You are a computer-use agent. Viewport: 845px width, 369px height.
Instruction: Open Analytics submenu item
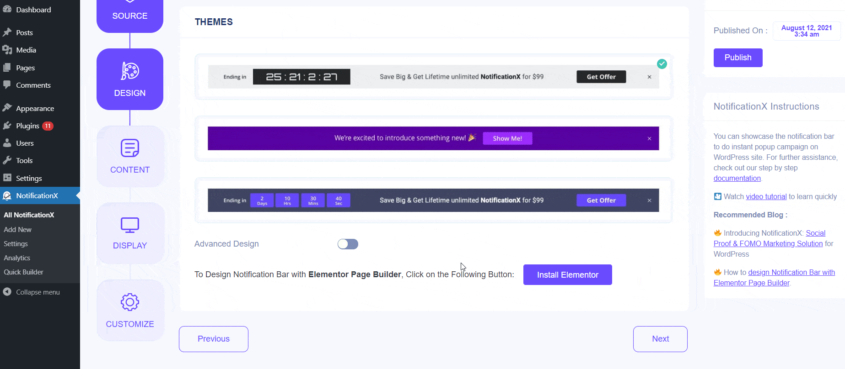[17, 258]
